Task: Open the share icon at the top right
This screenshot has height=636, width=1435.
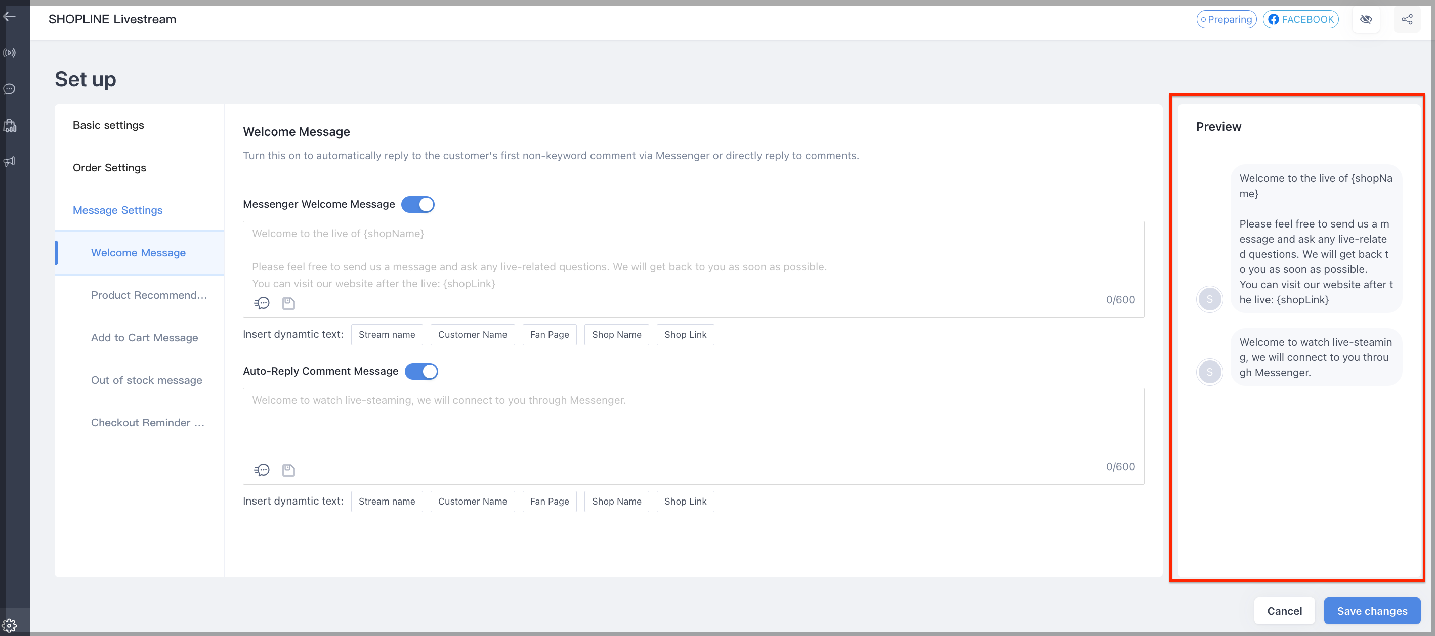Action: tap(1408, 19)
